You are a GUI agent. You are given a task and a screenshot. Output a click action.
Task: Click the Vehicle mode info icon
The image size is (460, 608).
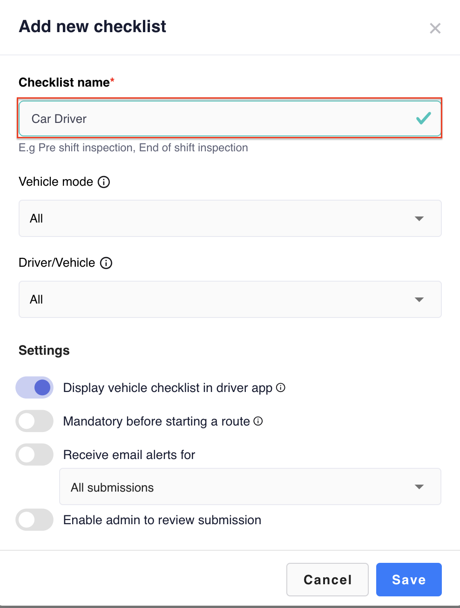pyautogui.click(x=104, y=182)
